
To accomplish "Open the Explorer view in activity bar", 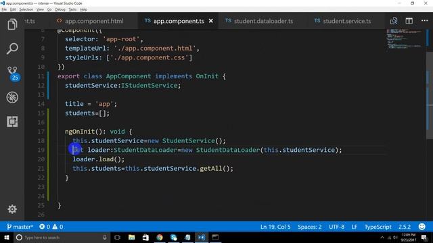I will (x=12, y=24).
